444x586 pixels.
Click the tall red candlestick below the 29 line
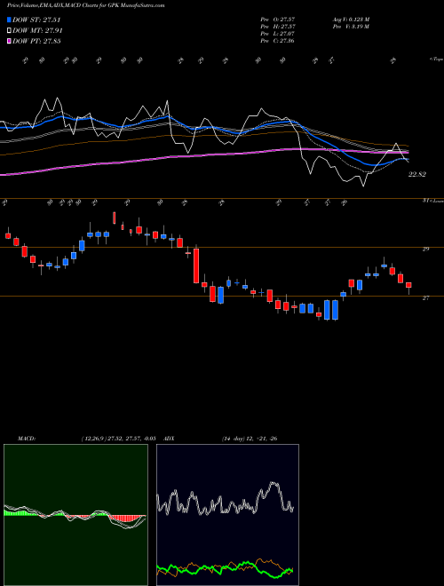coord(196,265)
